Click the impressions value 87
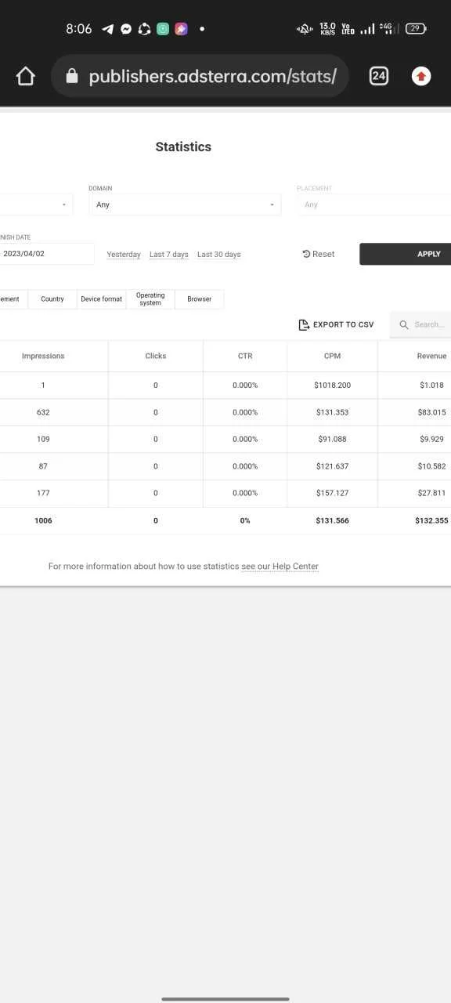This screenshot has width=451, height=1003. [43, 466]
